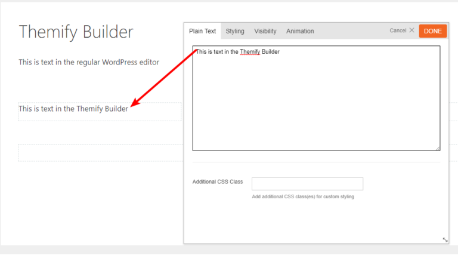Click the misspelled underlined word Themify
This screenshot has width=458, height=255.
[250, 52]
